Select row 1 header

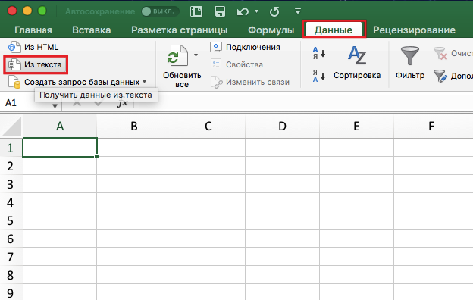pyautogui.click(x=11, y=148)
